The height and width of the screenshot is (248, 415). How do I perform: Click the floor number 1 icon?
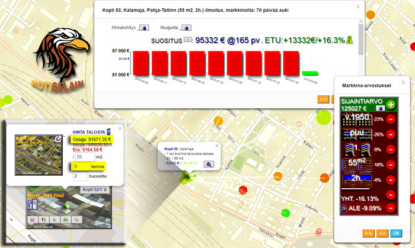click(x=356, y=150)
